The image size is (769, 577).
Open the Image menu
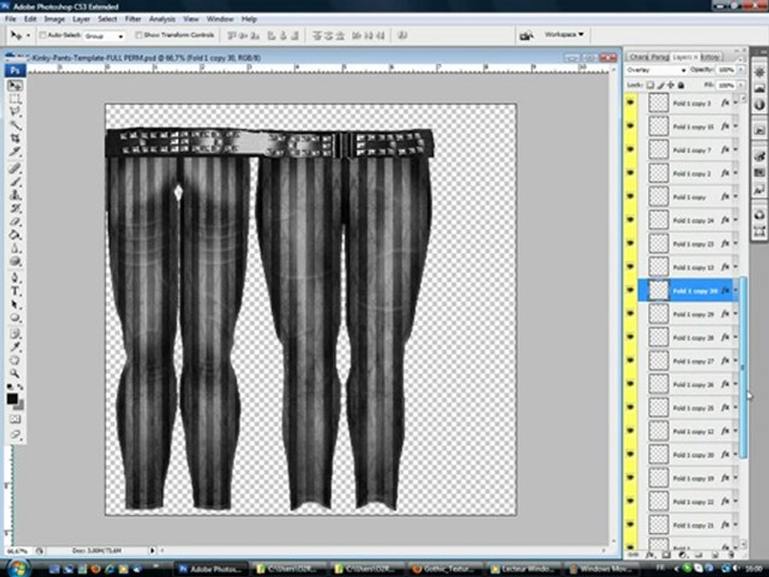[x=54, y=19]
